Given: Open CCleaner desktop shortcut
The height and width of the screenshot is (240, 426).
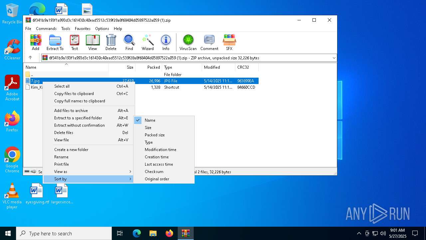Looking at the screenshot, I should 12,49.
